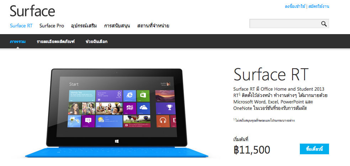The height and width of the screenshot is (166, 350).
Task: Click the purple Messaging tile
Action: (x=88, y=121)
